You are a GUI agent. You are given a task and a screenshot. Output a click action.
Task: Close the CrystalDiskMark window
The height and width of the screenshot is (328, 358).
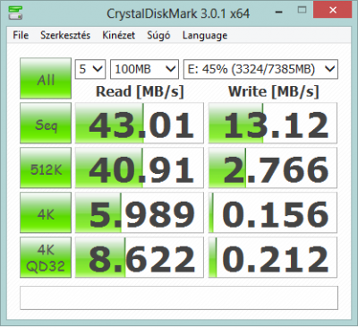[x=333, y=10]
